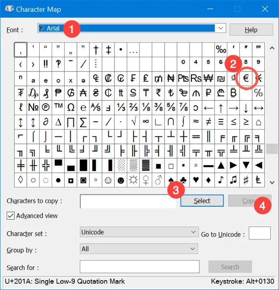Click the Help button
This screenshot has width=279, height=290.
coord(251,30)
